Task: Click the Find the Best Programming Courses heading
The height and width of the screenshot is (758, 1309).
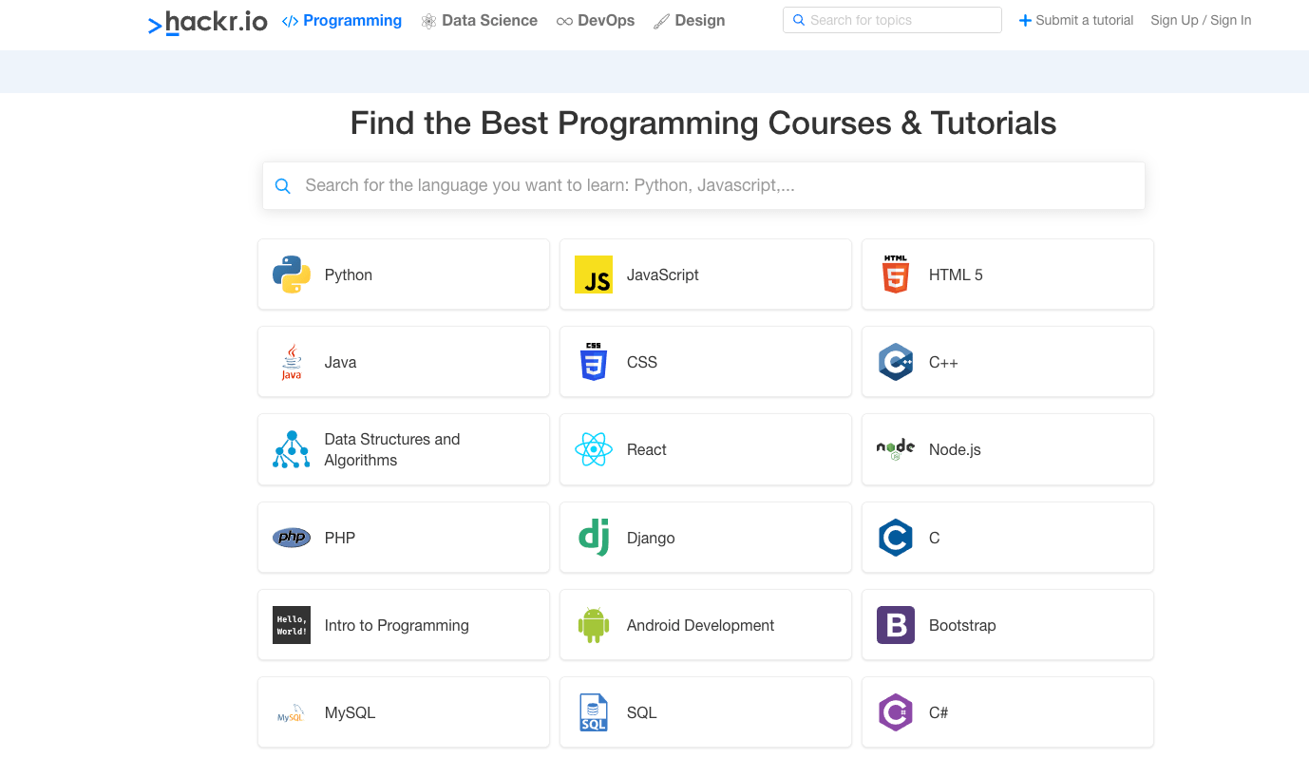Action: (703, 123)
